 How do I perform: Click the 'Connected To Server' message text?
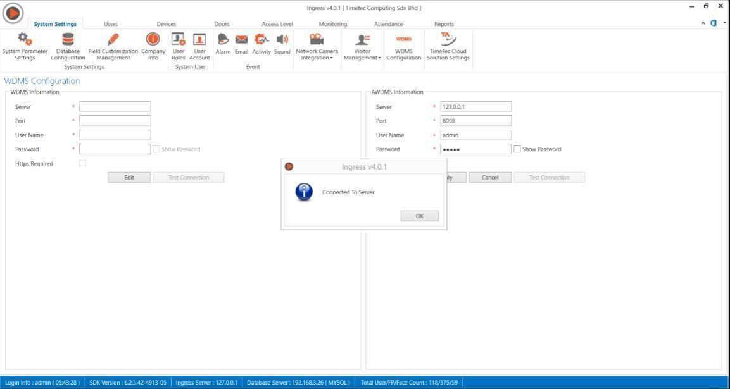point(348,192)
